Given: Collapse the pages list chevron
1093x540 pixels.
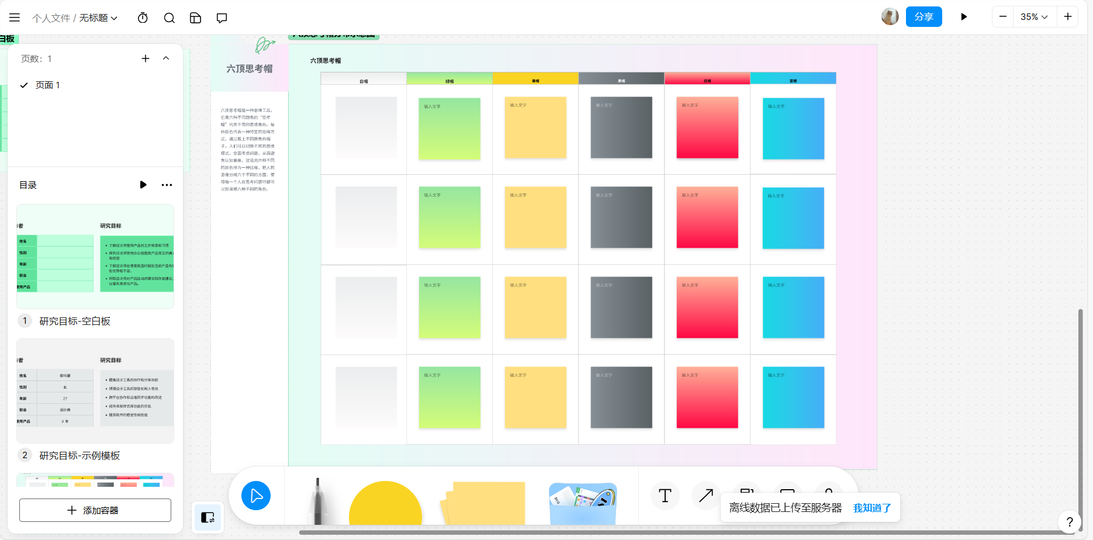Looking at the screenshot, I should point(166,58).
